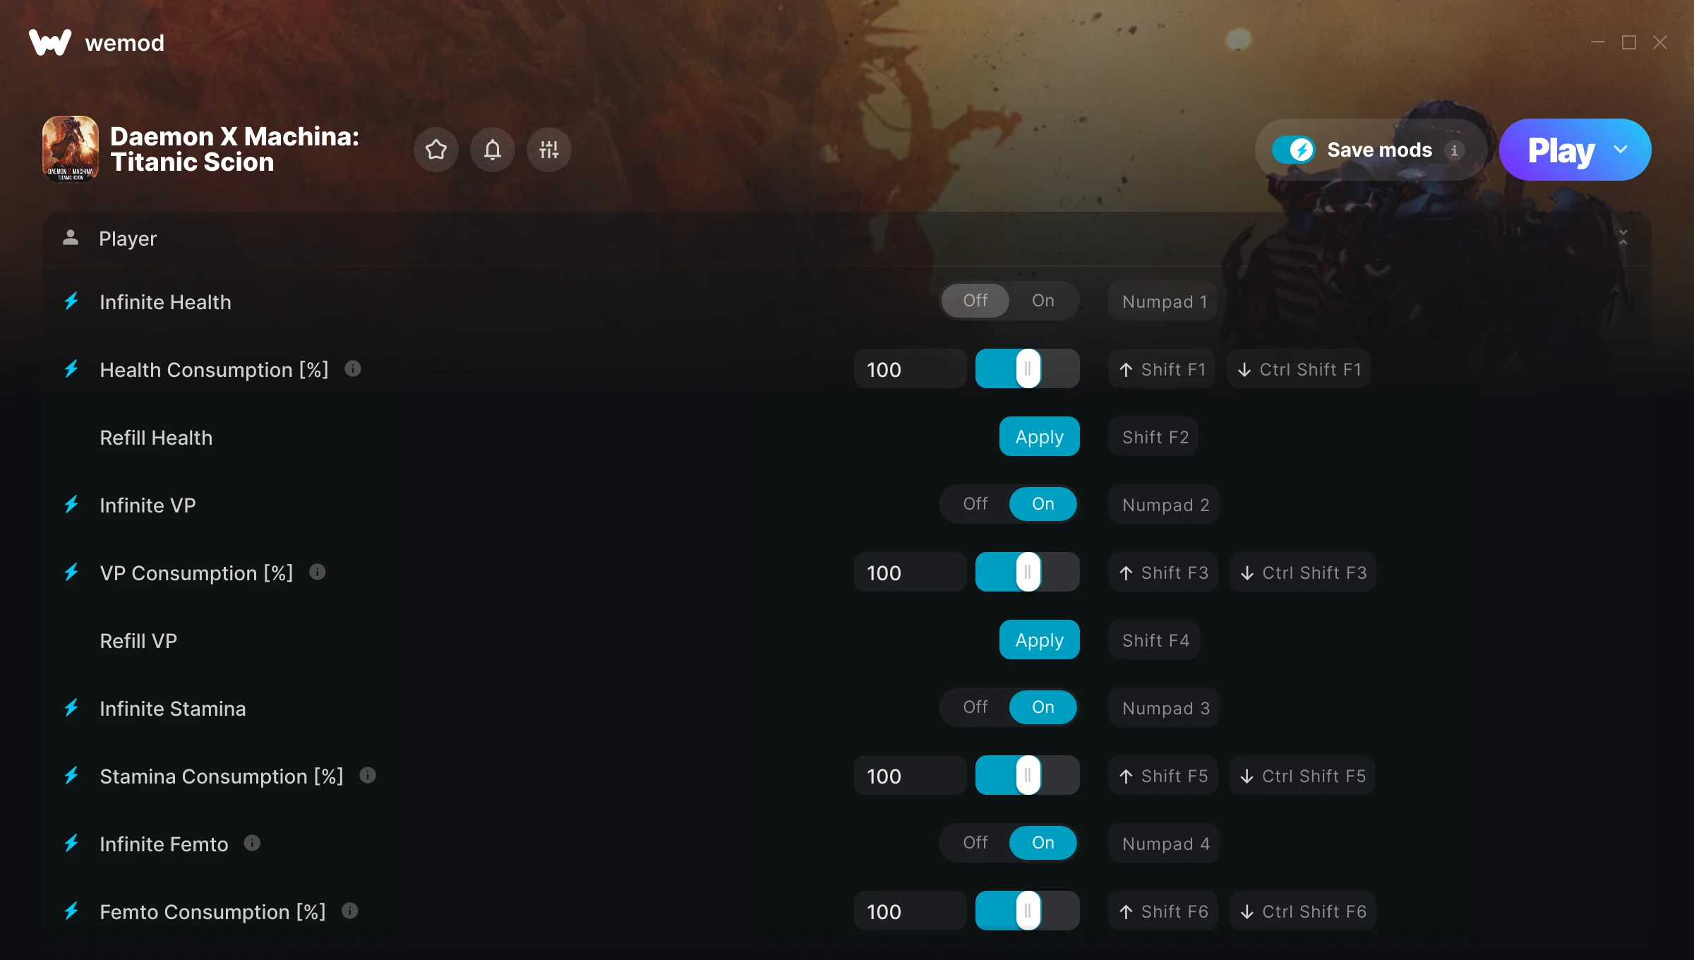Turn Infinite Health on
The height and width of the screenshot is (960, 1694).
(x=1043, y=301)
